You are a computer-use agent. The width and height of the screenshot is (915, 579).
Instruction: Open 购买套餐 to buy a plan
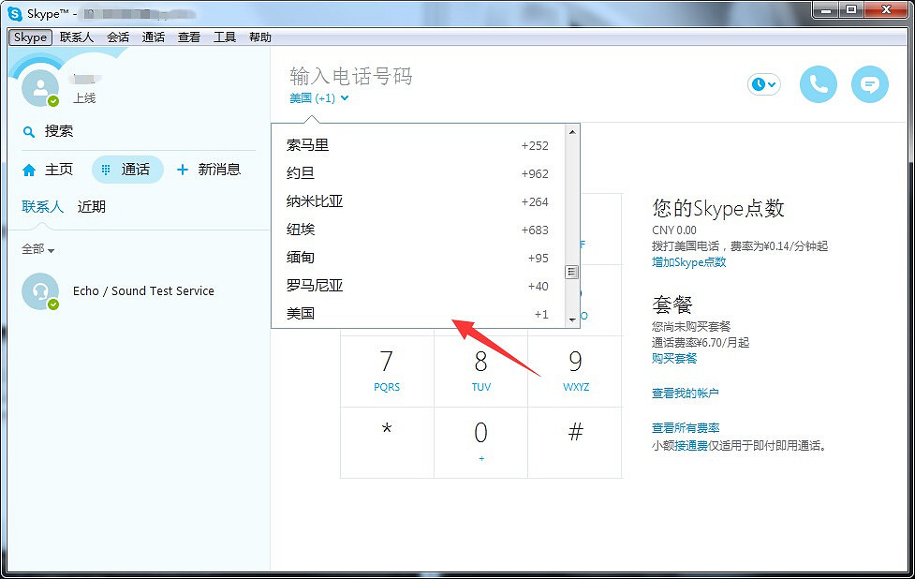click(672, 358)
